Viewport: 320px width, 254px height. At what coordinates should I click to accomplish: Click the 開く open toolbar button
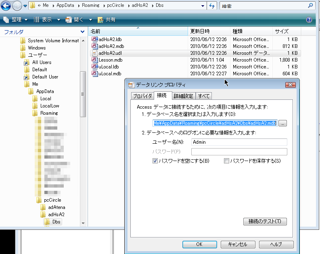[74, 20]
